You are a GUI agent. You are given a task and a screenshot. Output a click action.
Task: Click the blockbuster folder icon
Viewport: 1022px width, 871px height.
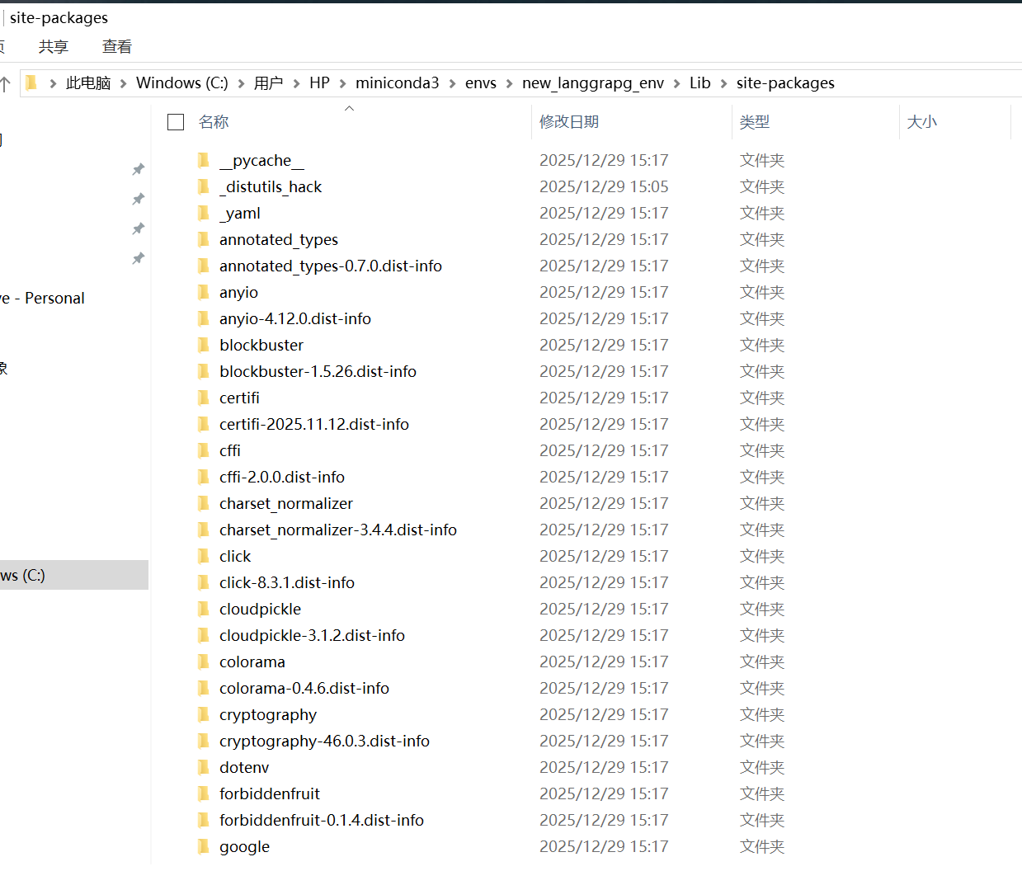204,345
